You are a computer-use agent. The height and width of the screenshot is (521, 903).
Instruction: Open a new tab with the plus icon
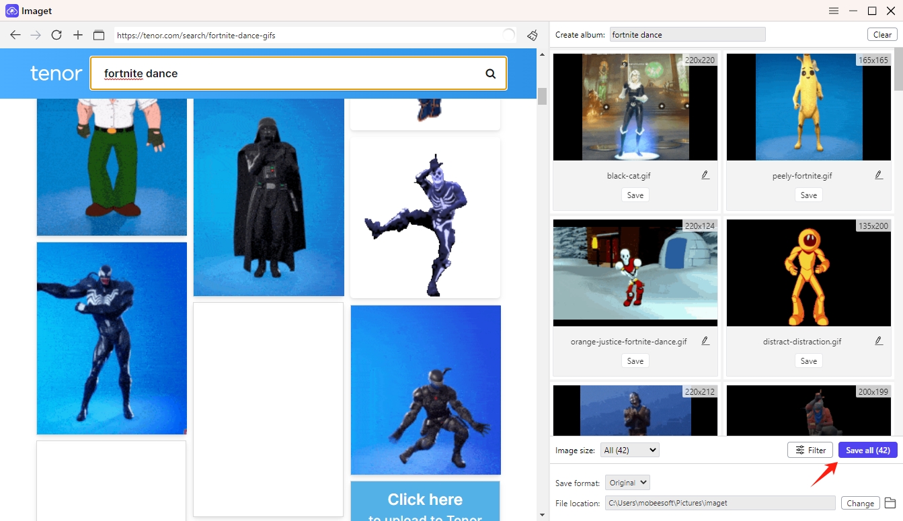(x=78, y=35)
